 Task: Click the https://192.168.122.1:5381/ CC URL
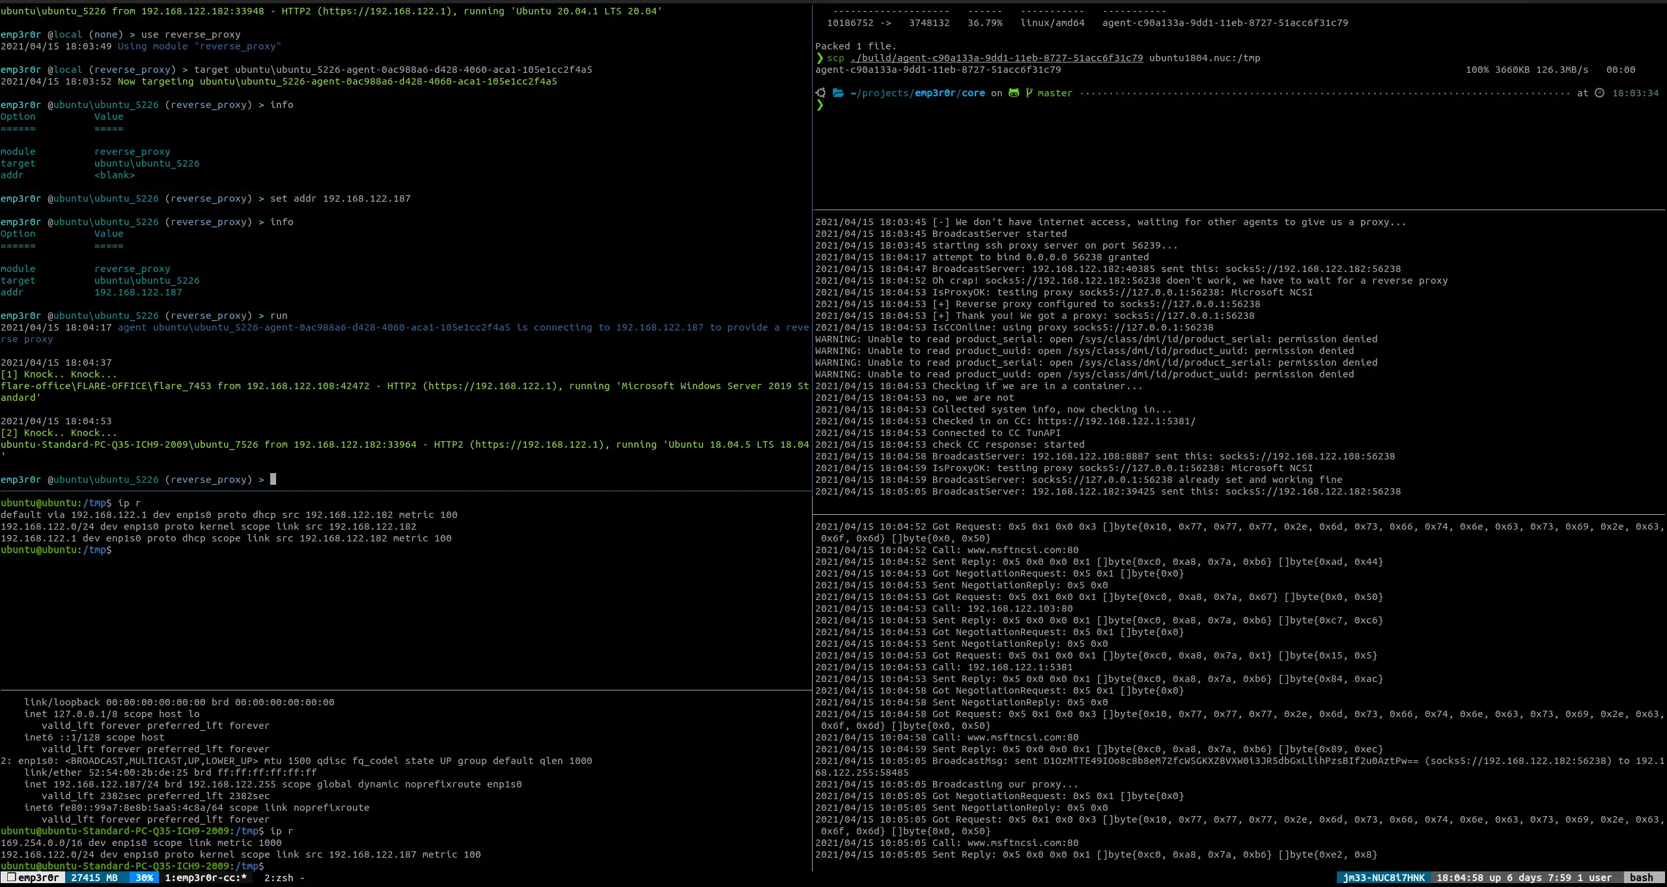pos(1116,421)
